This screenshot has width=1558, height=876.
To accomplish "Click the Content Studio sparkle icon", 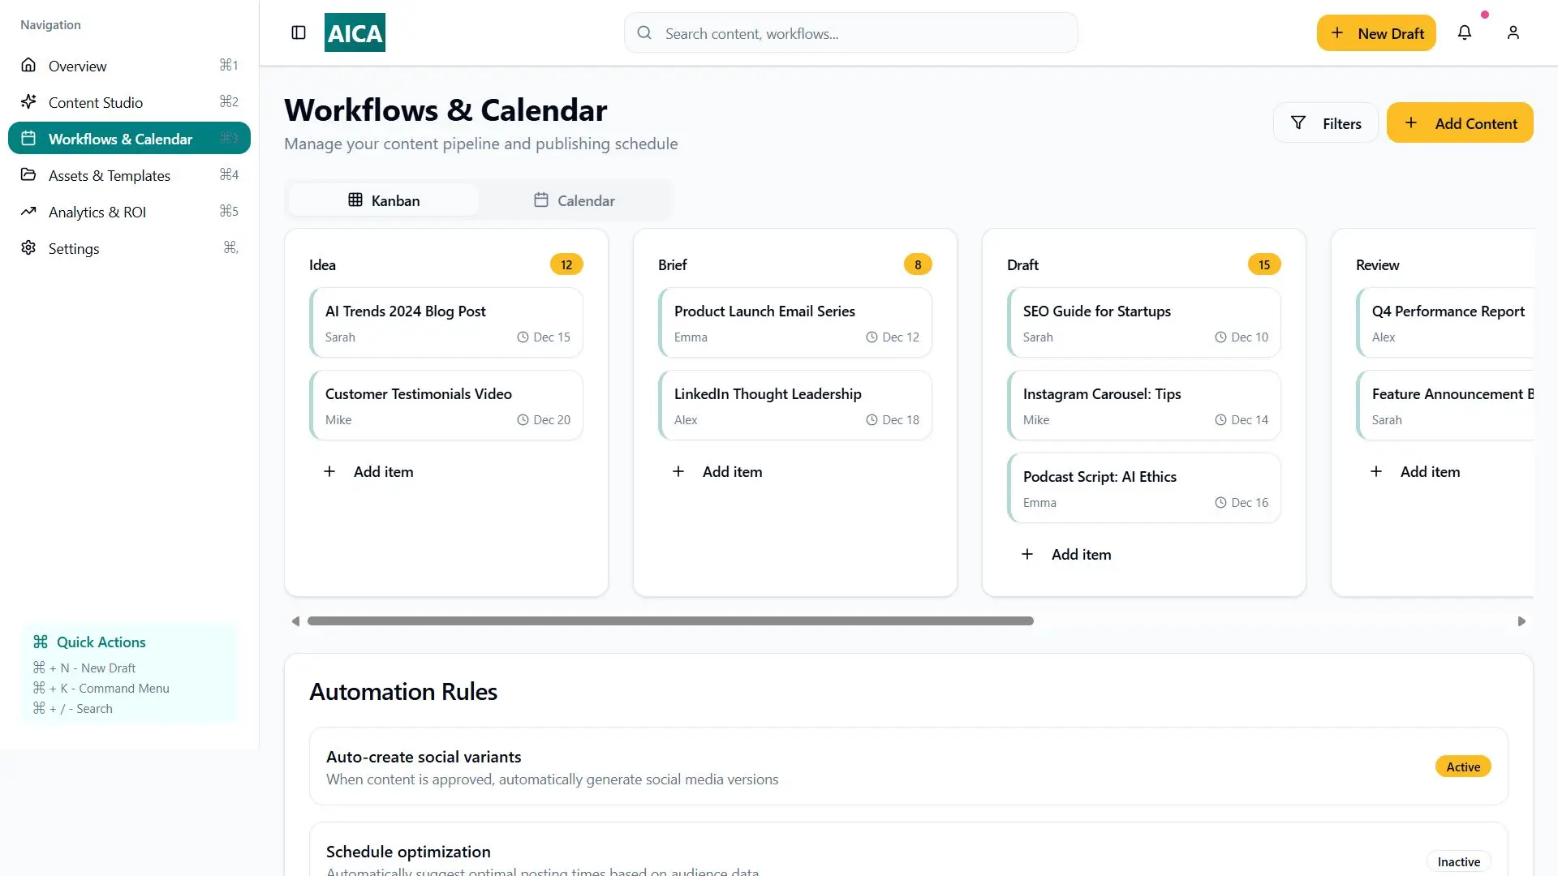I will (28, 101).
